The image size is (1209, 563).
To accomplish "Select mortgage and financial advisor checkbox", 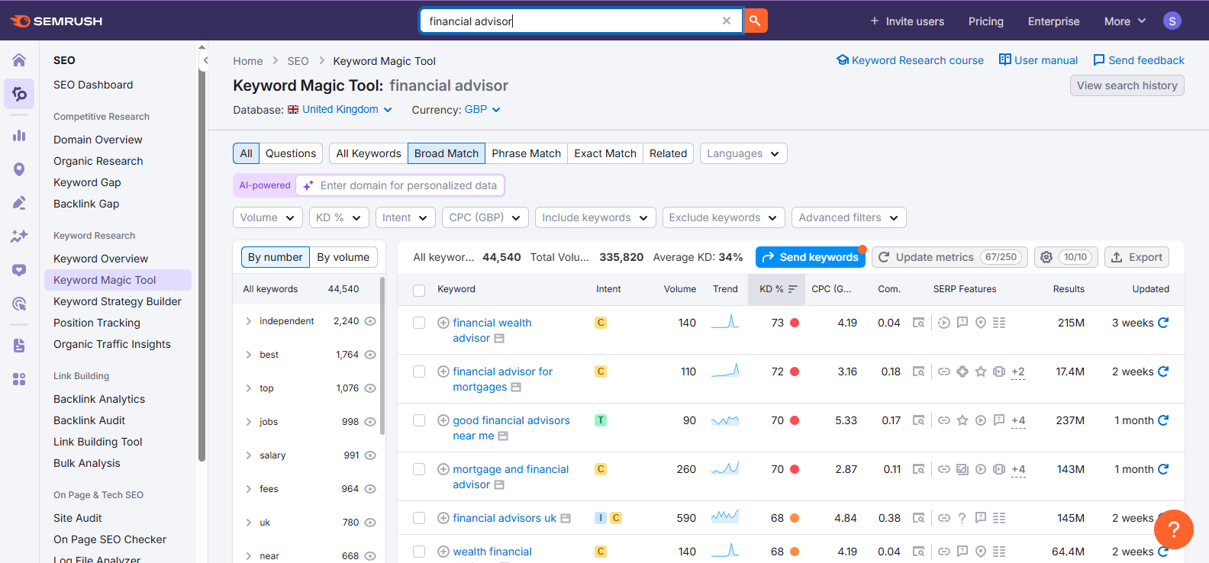I will coord(419,469).
